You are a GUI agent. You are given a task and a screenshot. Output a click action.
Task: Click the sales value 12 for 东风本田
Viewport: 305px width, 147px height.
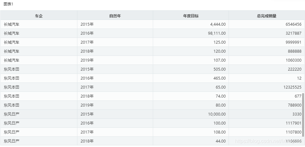tap(299, 78)
